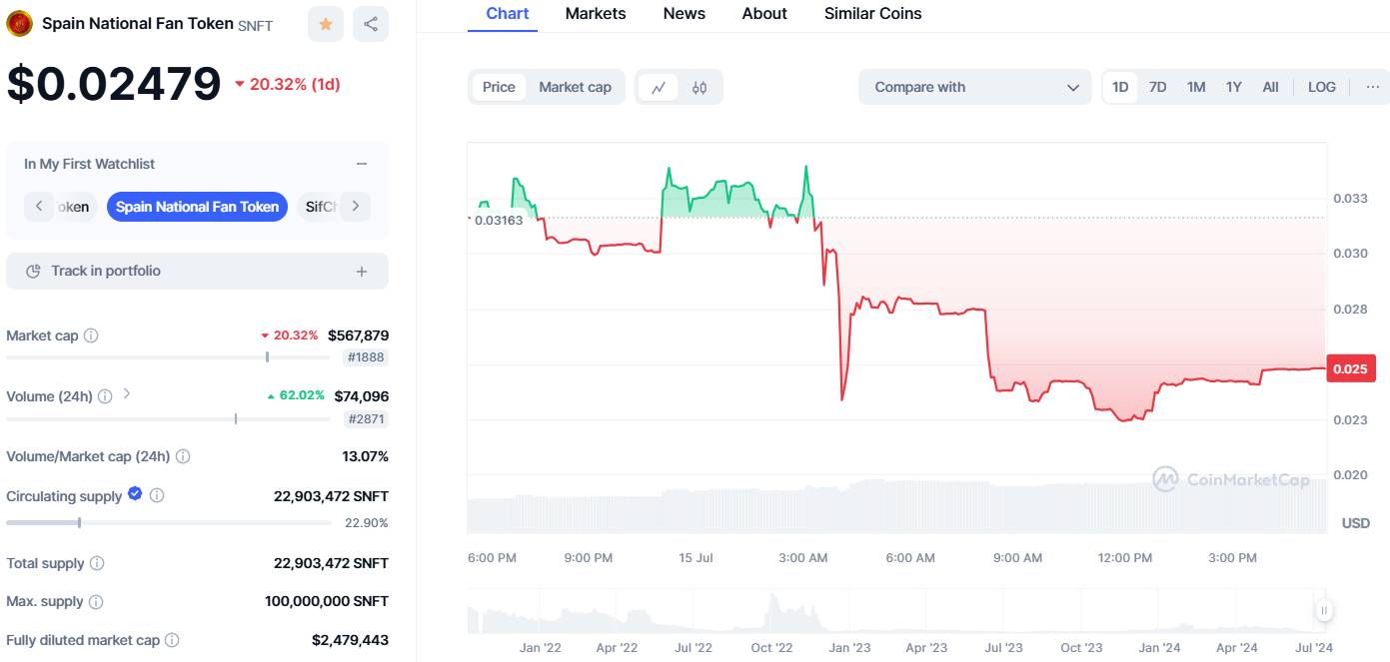
Task: Click circulating supply progress bar
Action: pos(168,522)
